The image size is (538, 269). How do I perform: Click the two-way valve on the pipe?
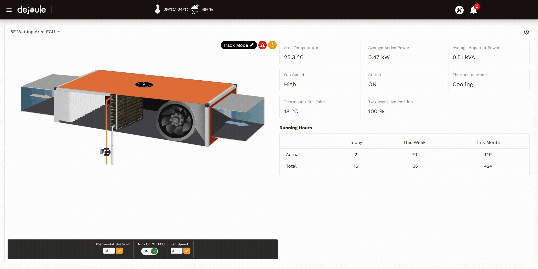click(106, 152)
